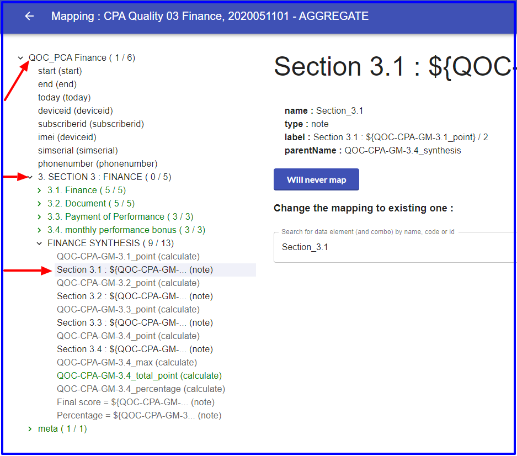
Task: Expand 3.3. Payment of Performance chevron
Action: tap(39, 217)
